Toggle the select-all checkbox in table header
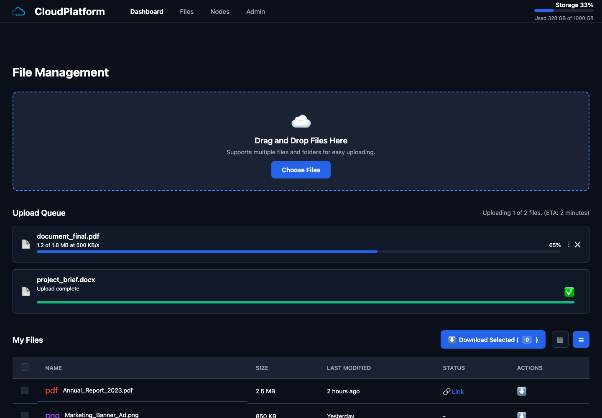602x418 pixels. tap(25, 367)
